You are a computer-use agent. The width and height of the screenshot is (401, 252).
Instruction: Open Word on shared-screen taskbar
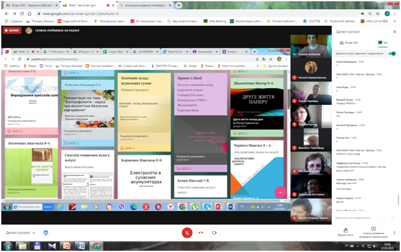coord(231,207)
